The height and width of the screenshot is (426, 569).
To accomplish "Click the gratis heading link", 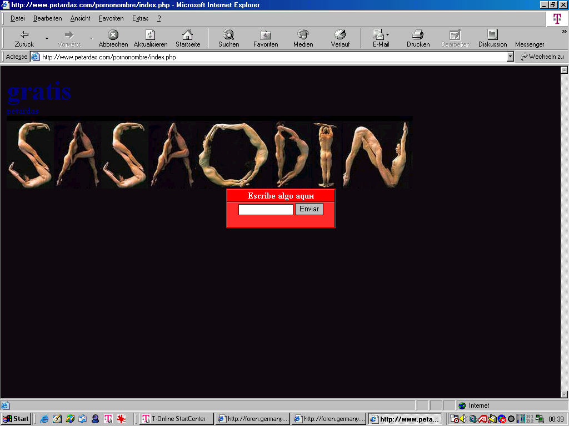I will pos(39,91).
